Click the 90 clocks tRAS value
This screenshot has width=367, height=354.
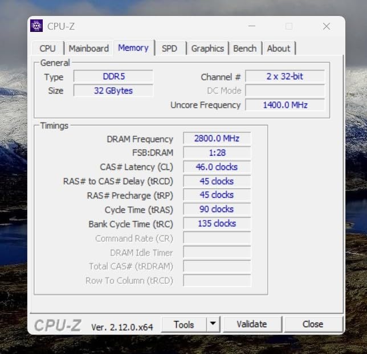coord(217,209)
